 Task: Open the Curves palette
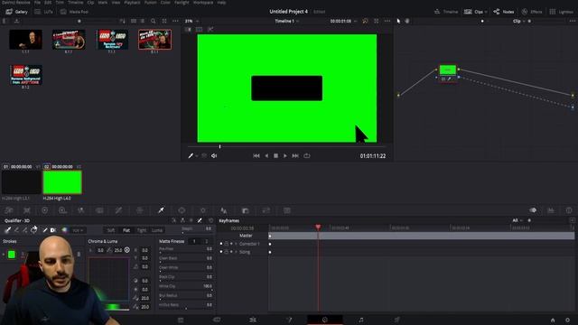pyautogui.click(x=118, y=210)
